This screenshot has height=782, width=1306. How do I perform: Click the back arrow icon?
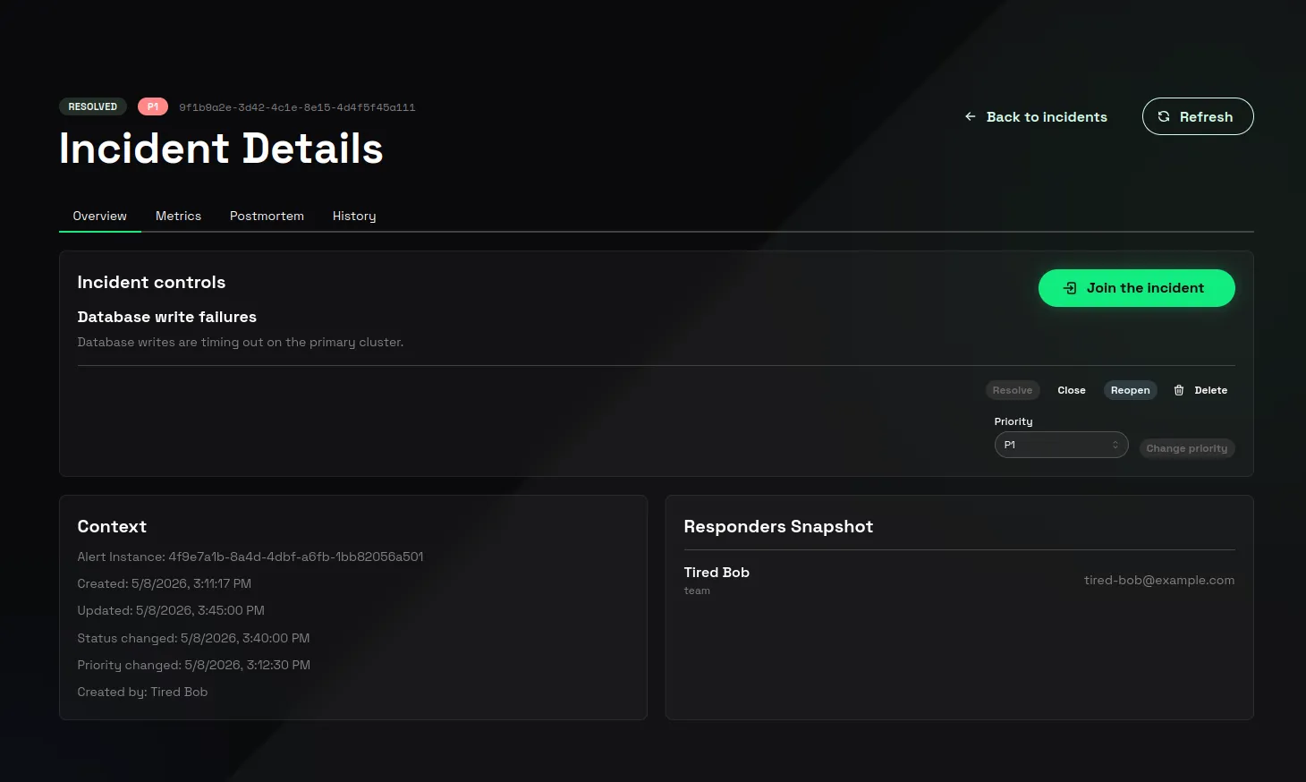(x=971, y=116)
